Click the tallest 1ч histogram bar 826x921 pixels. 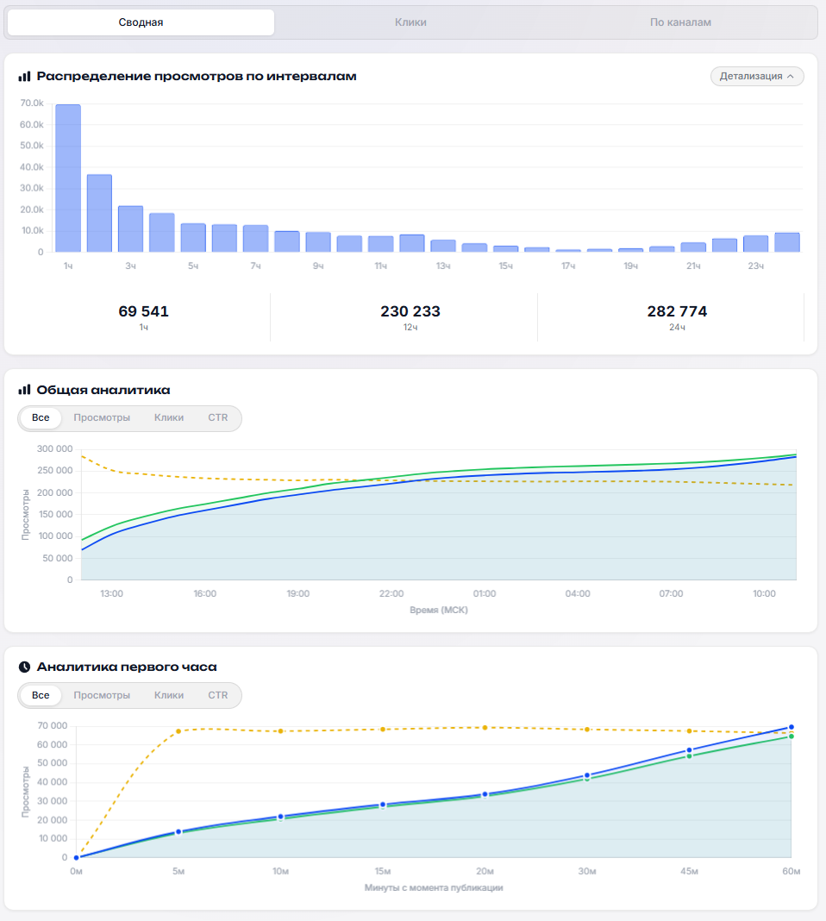(x=68, y=179)
